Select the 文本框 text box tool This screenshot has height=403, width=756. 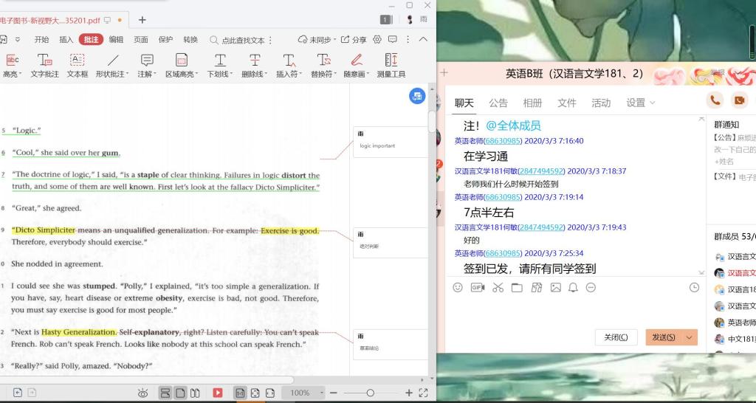[x=78, y=65]
